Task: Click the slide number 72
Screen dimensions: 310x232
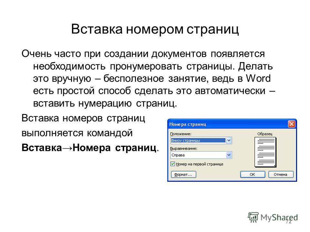Action: (289, 222)
